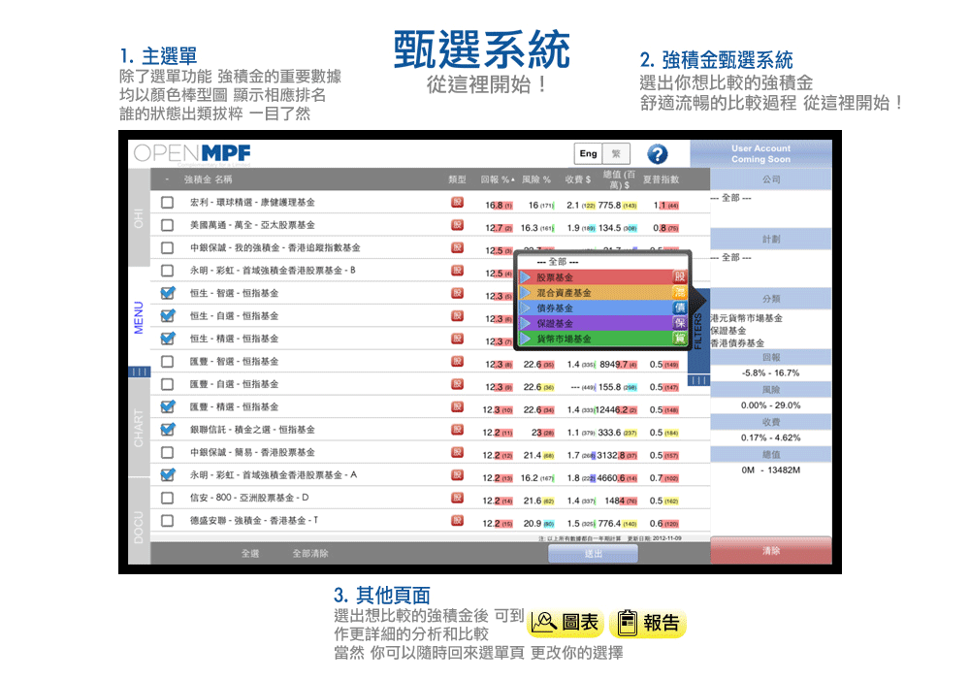Screen dimensions: 970x679
Task: Click the 圖表 chart icon button
Action: (565, 623)
